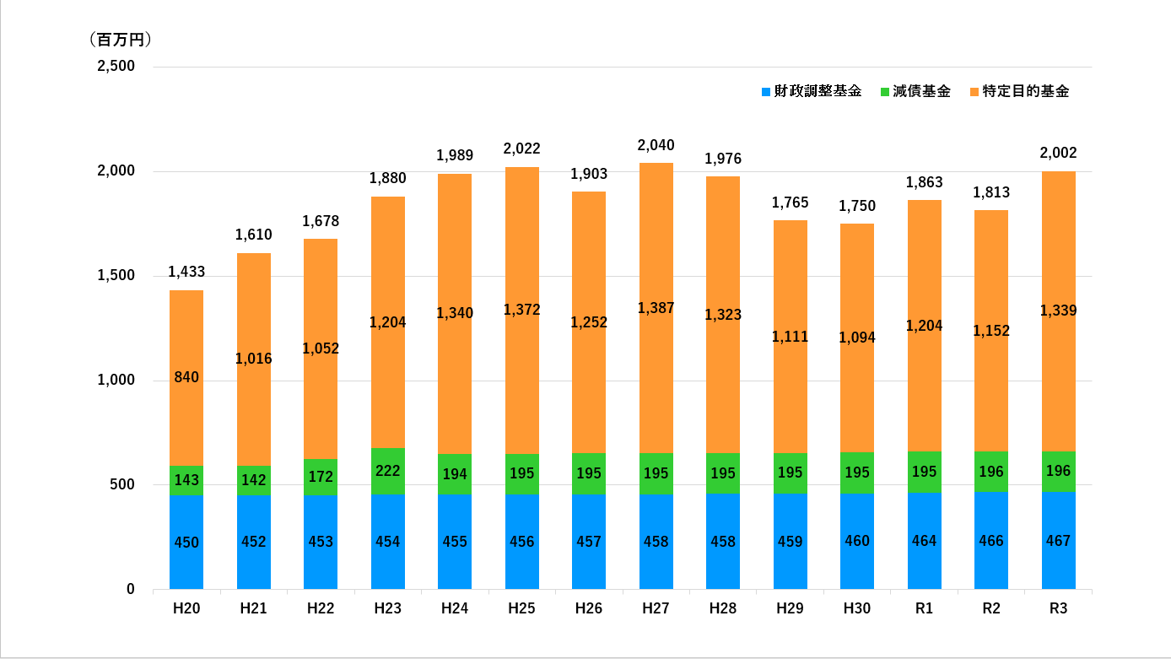The image size is (1171, 659).
Task: Select the orange H29 segment labeled 1,111
Action: pyautogui.click(x=791, y=337)
